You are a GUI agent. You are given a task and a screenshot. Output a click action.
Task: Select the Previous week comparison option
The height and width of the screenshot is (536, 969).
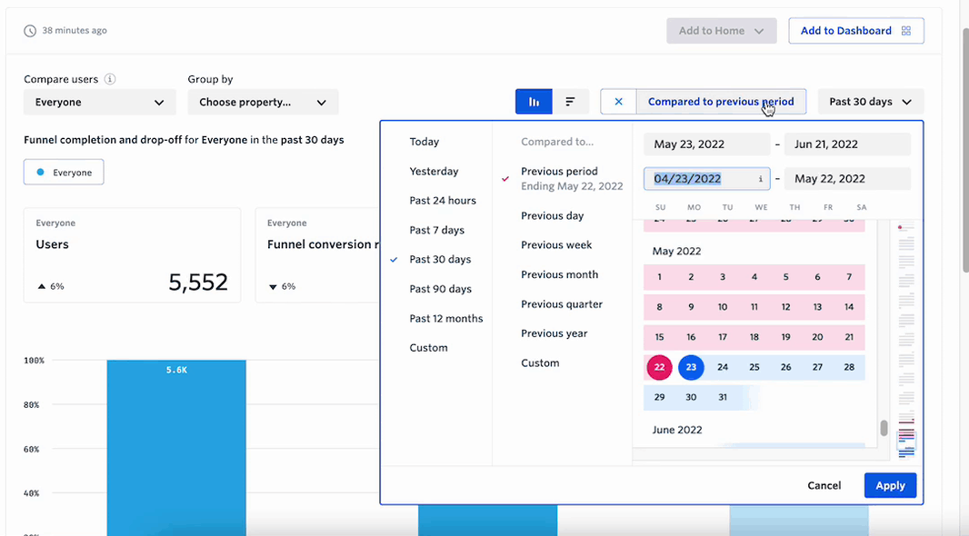(x=556, y=245)
